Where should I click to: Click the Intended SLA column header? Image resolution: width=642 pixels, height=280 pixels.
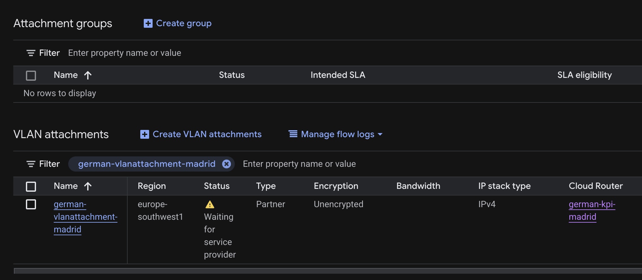tap(338, 75)
